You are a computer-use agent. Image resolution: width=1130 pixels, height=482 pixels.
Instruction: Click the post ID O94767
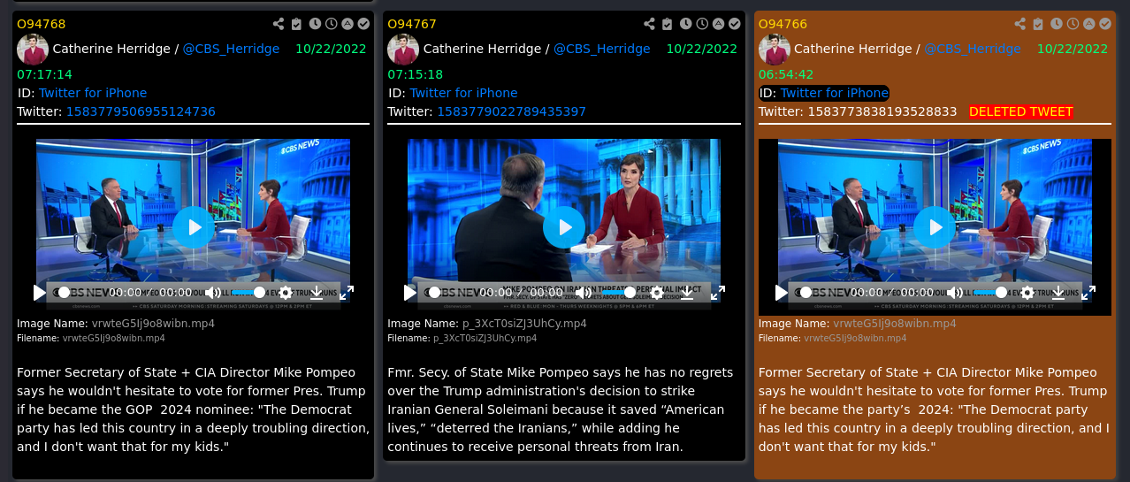tap(412, 24)
